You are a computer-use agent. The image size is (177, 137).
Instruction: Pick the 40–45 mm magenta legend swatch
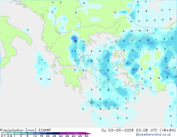(x=76, y=133)
